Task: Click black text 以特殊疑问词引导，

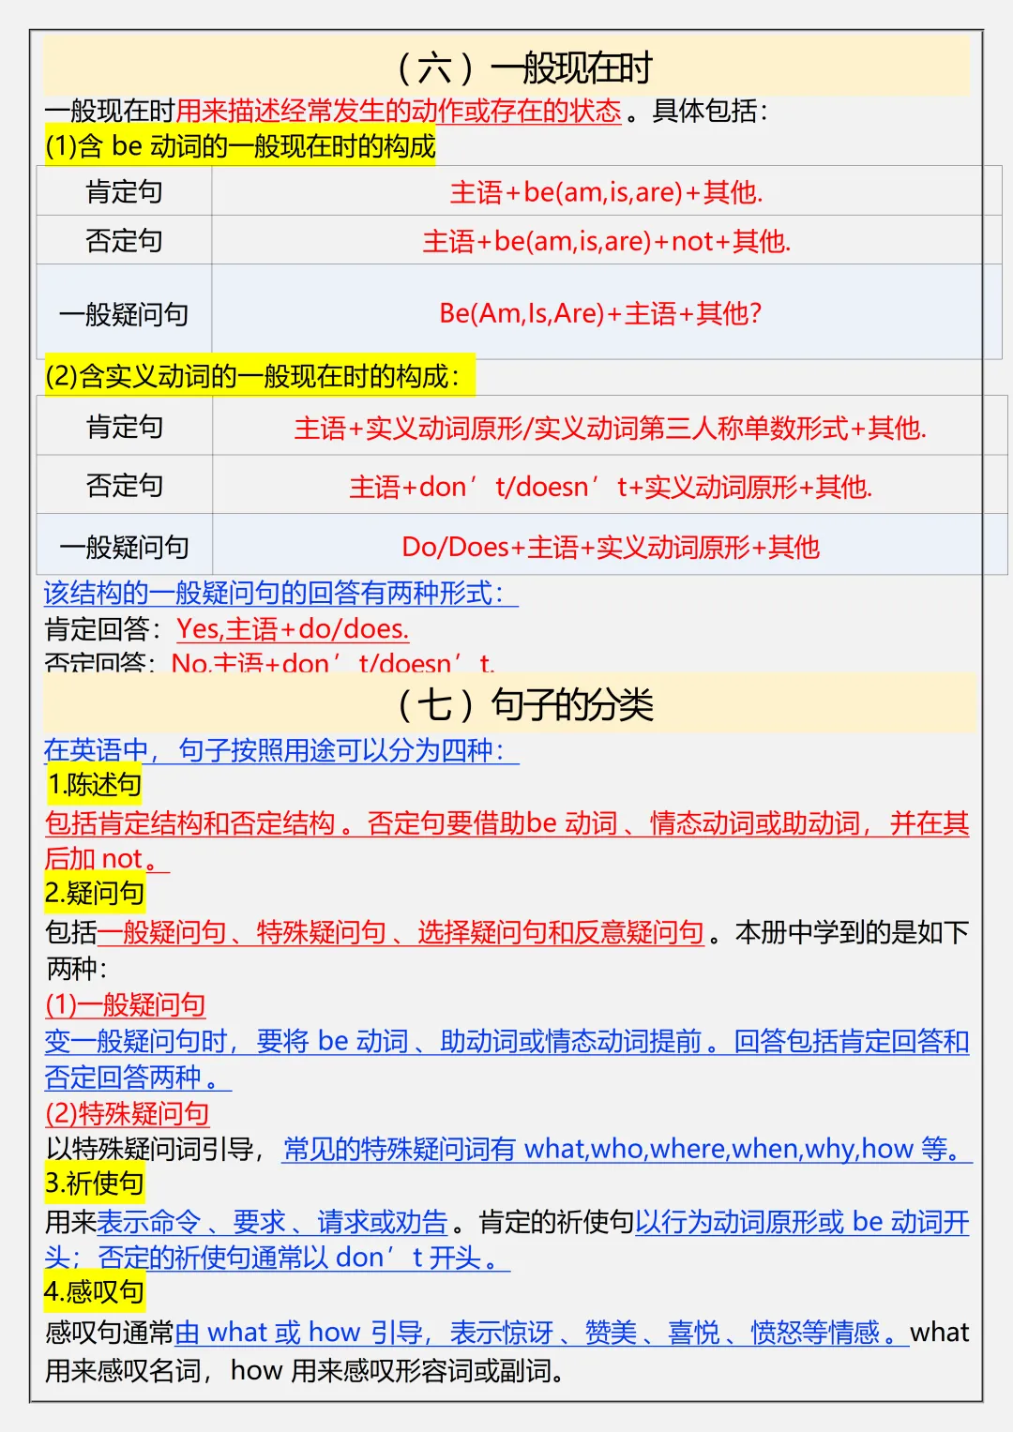Action: point(158,1149)
